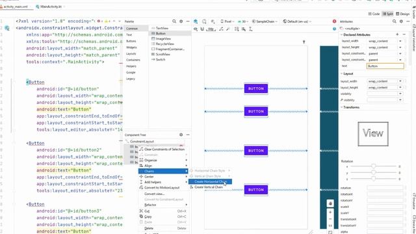Viewport: 416px width, 234px height.
Task: Select Widgets category in Palette
Action: tap(131, 47)
